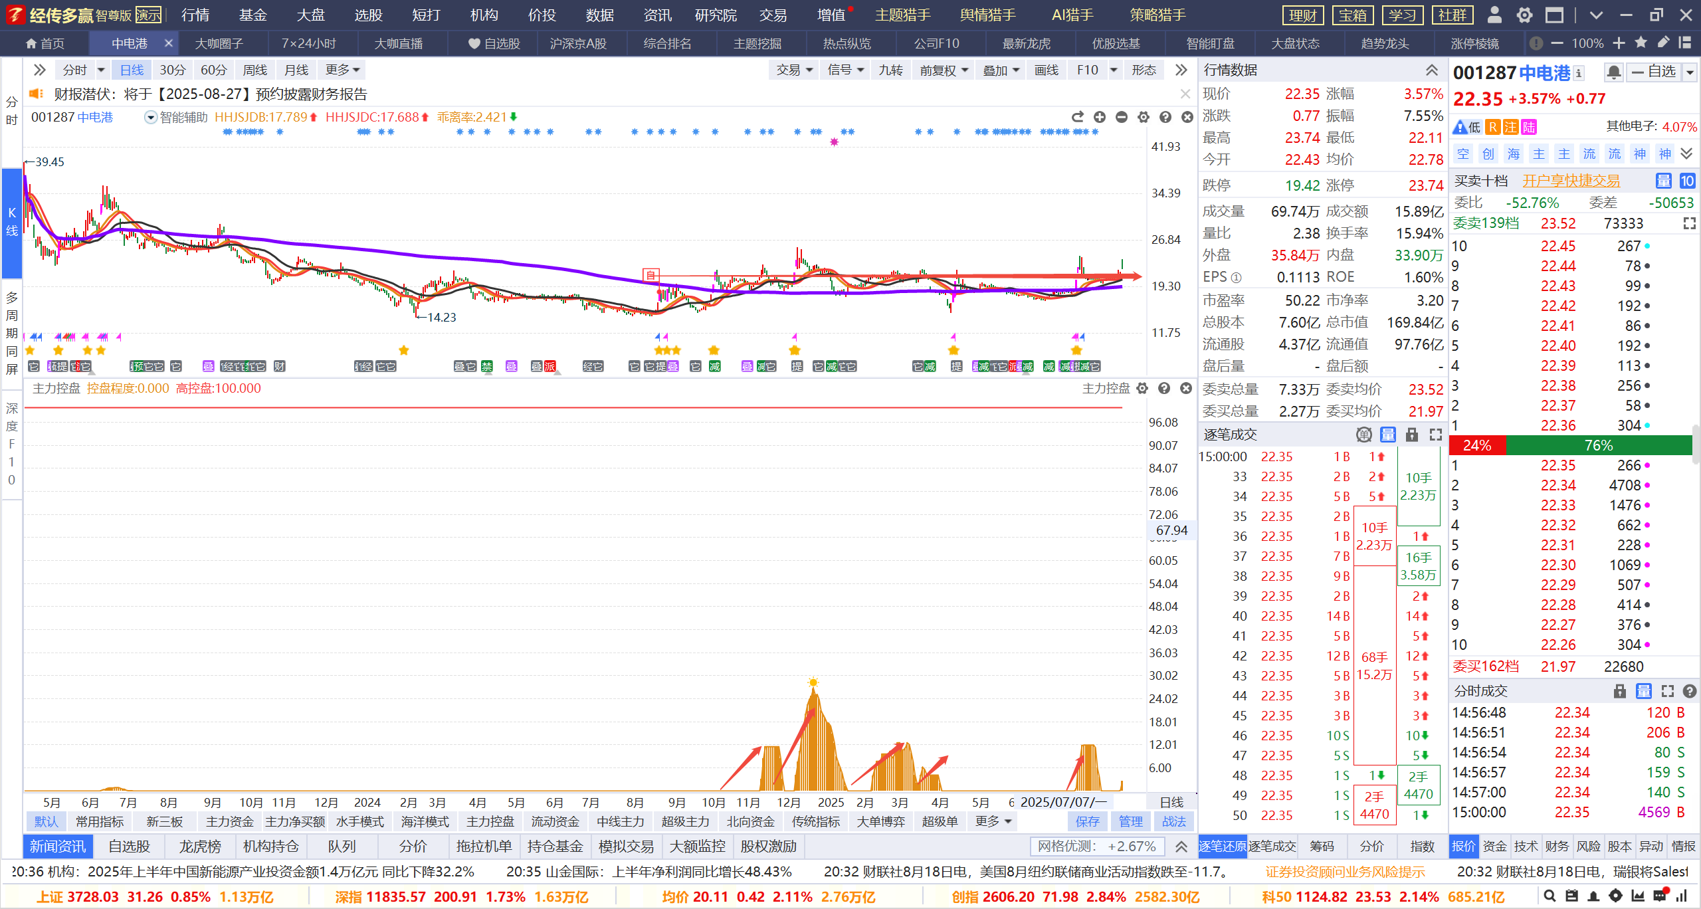Click the speaker icon beside 财报潜伏
Screen dimensions: 1701x909
[36, 94]
